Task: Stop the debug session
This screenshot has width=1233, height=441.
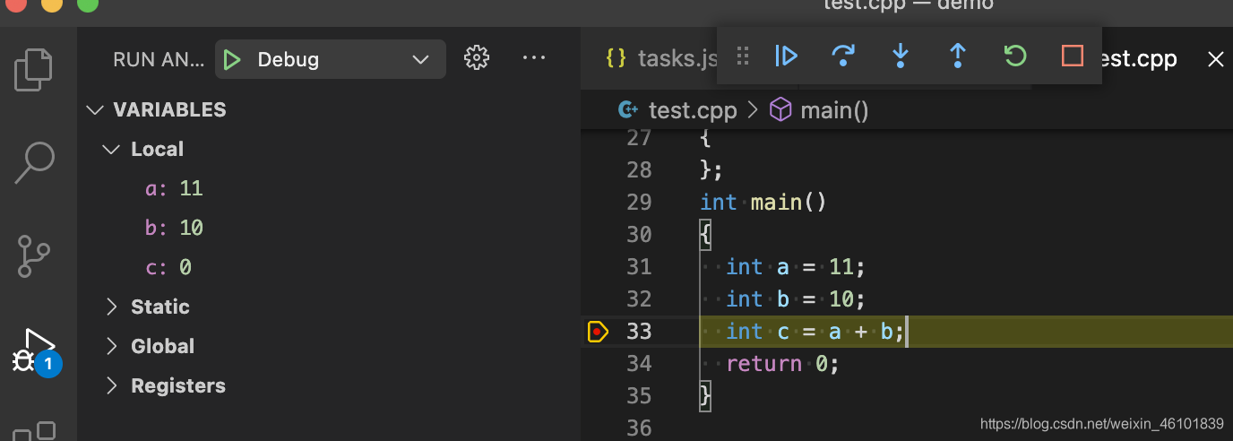Action: tap(1073, 56)
